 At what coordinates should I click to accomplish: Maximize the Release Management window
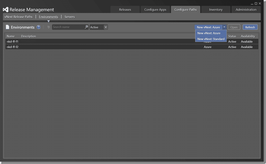tap(256, 3)
